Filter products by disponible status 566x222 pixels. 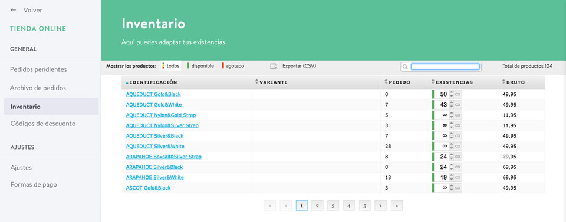pos(200,66)
